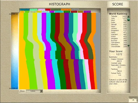Click the Date ranking row with score 627
The height and width of the screenshot is (103, 138).
point(119,22)
